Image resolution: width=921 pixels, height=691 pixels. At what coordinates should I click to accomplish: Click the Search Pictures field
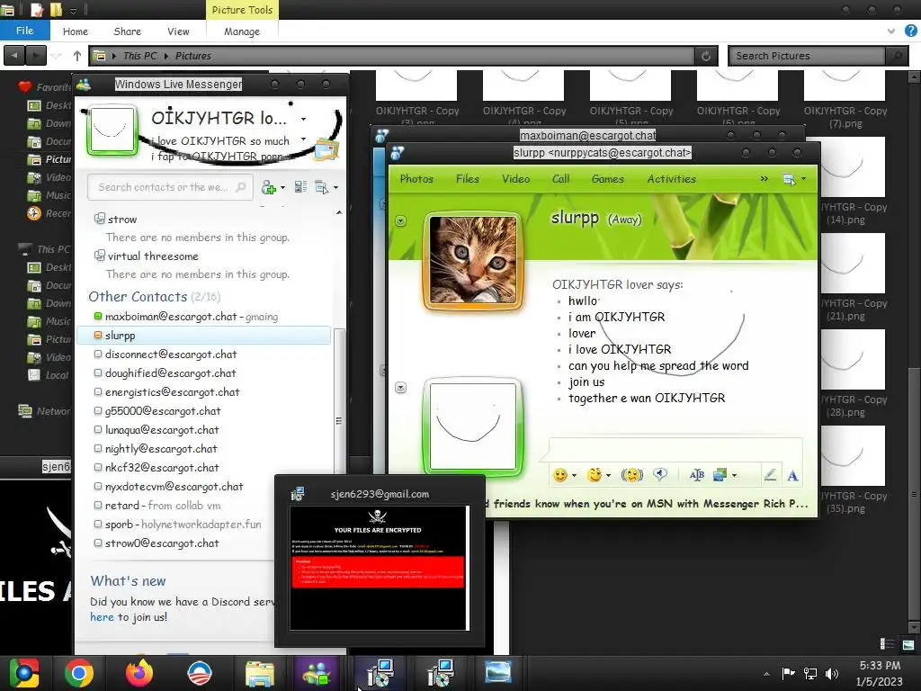click(x=807, y=56)
